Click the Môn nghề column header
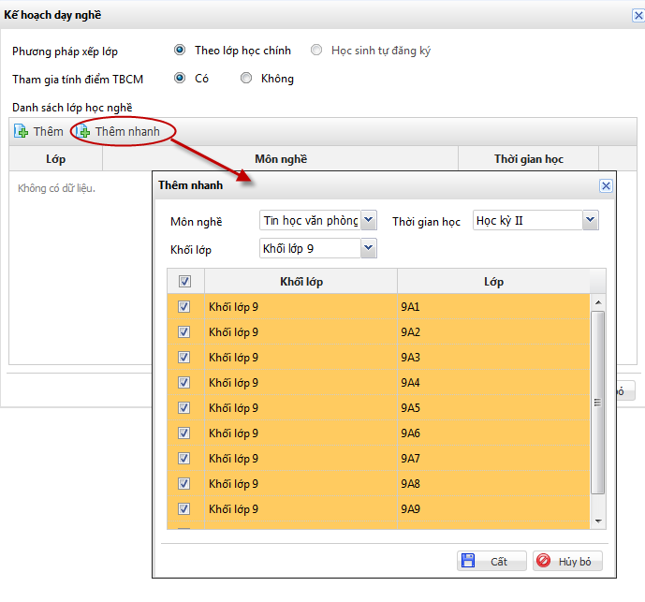This screenshot has height=602, width=645. coord(280,159)
